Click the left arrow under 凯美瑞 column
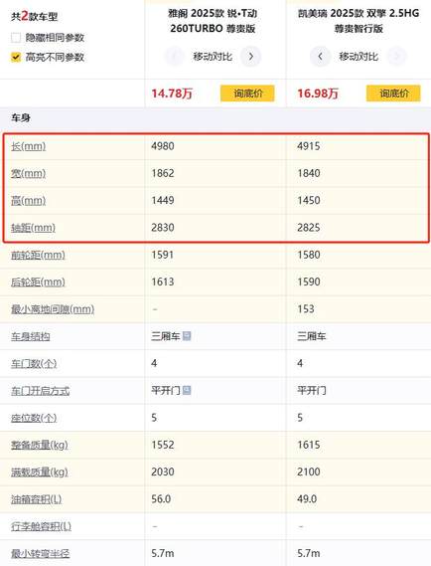Viewport: 431px width, 566px height. pyautogui.click(x=320, y=57)
